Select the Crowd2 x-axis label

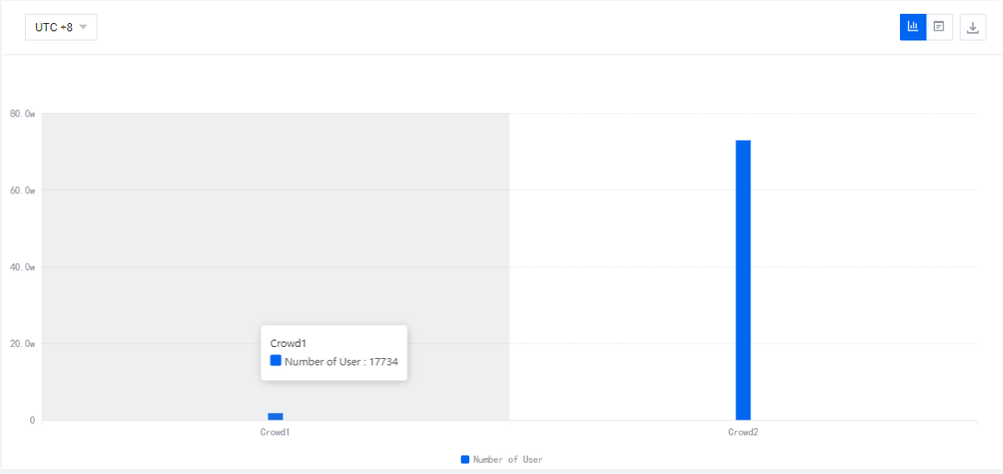point(743,432)
